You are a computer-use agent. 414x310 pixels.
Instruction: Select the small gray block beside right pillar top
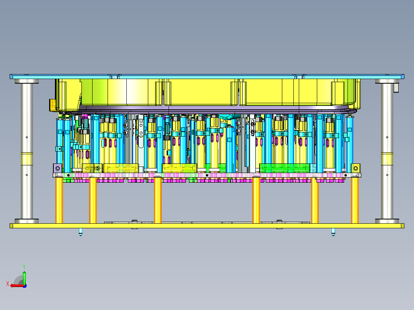[396, 88]
